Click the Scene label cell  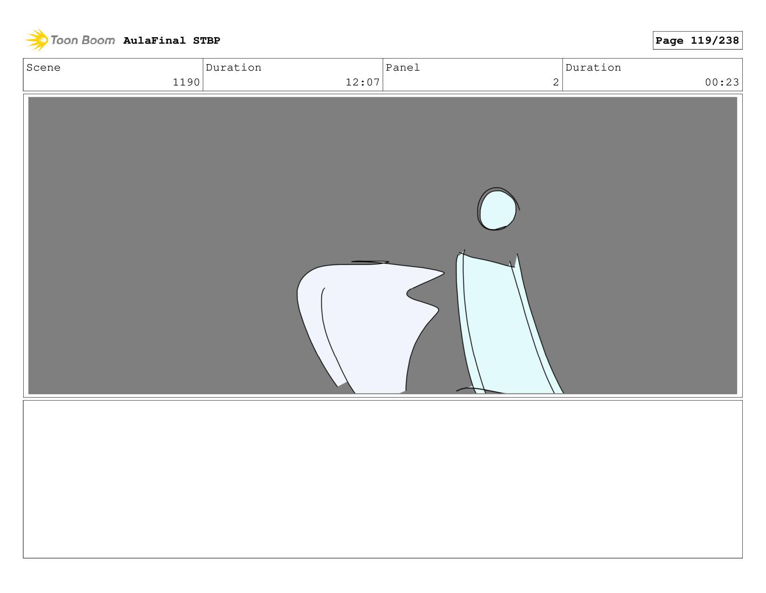coord(113,75)
